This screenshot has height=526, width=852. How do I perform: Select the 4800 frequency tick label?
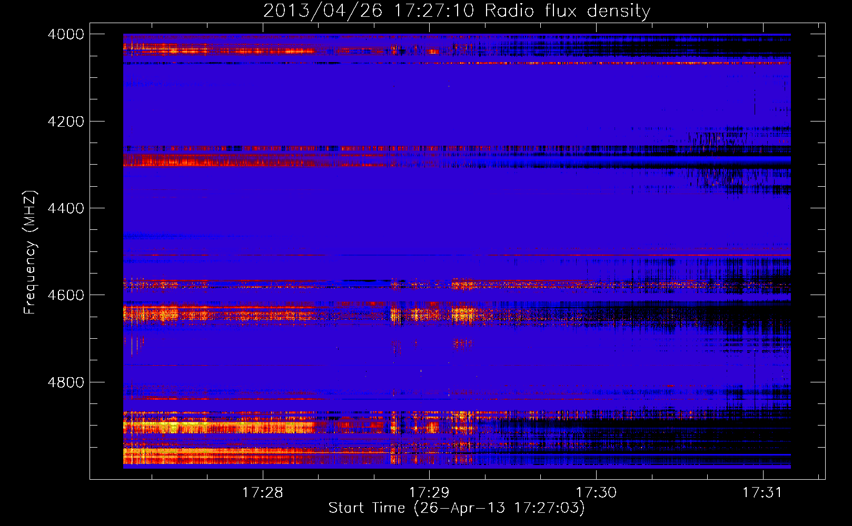click(66, 382)
